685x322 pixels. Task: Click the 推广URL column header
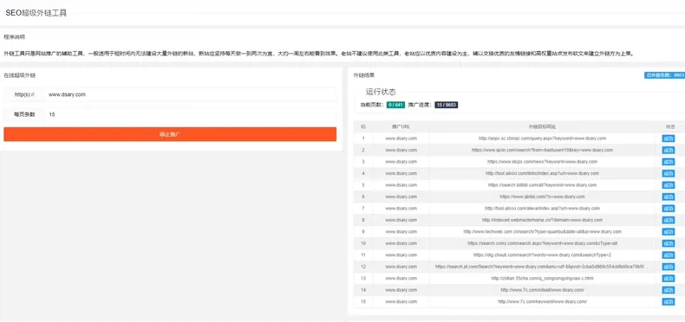[401, 126]
